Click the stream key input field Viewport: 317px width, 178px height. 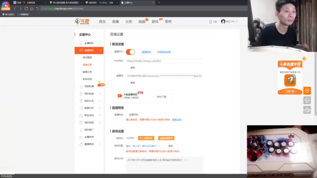164,76
